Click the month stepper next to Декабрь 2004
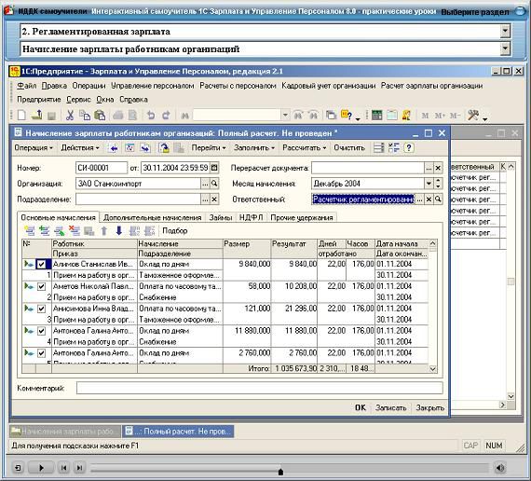The image size is (531, 481). point(438,184)
